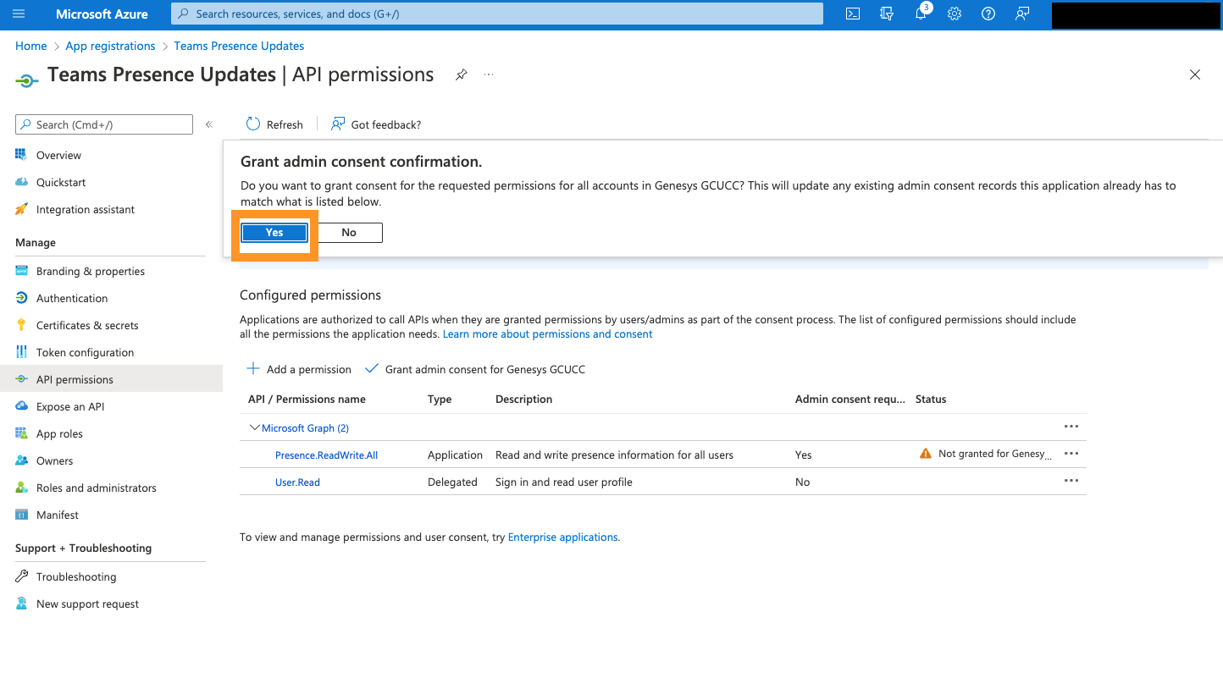Open Azure Cloud Shell
Image resolution: width=1223 pixels, height=700 pixels.
852,14
